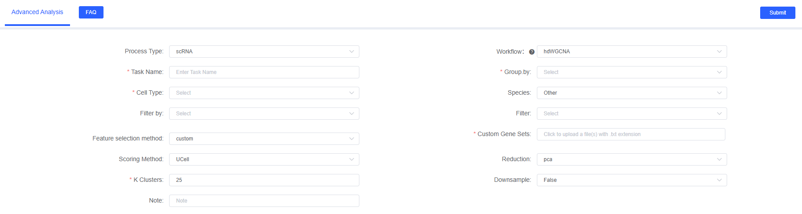Expand the Feature selection method dropdown
This screenshot has width=802, height=214.
tap(263, 139)
